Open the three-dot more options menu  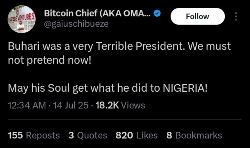pos(236,16)
